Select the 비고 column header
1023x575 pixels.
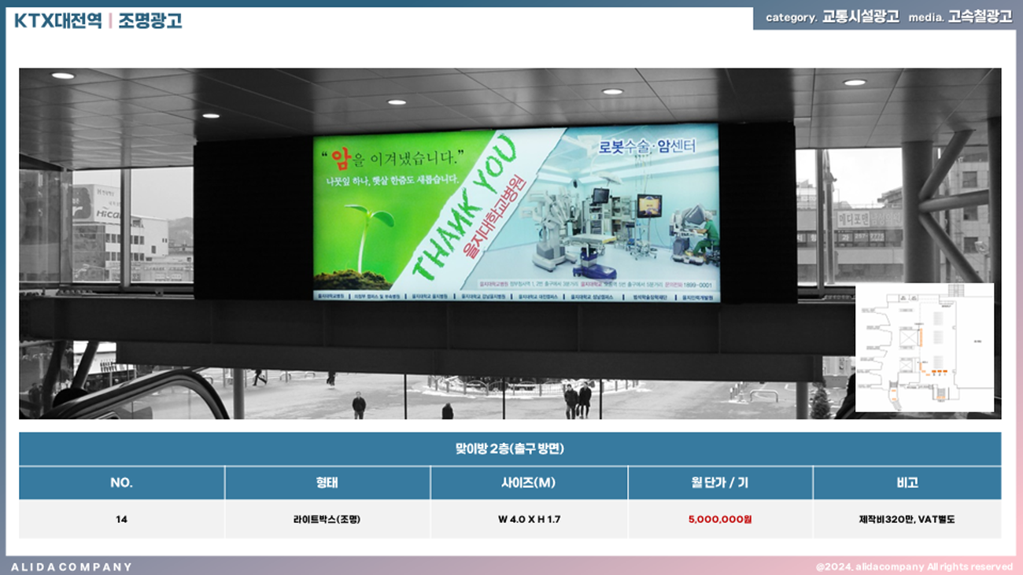(907, 483)
